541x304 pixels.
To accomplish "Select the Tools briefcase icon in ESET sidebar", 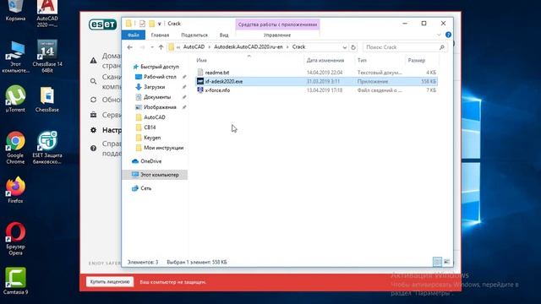I will pyautogui.click(x=94, y=115).
